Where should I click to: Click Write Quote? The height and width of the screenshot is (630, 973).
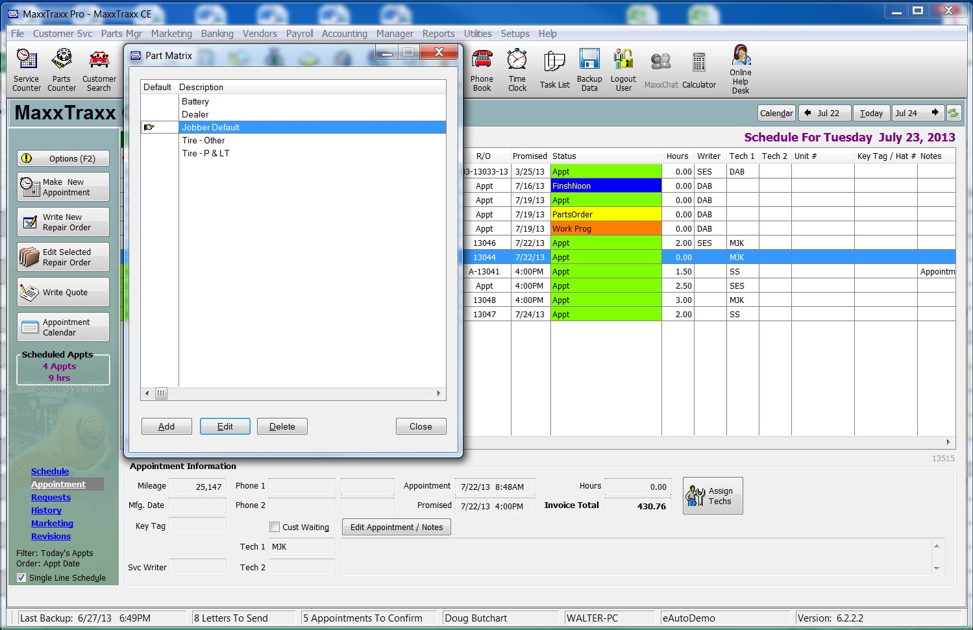[x=63, y=292]
